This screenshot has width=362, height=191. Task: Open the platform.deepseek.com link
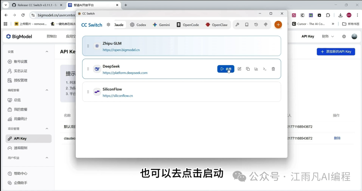click(125, 73)
